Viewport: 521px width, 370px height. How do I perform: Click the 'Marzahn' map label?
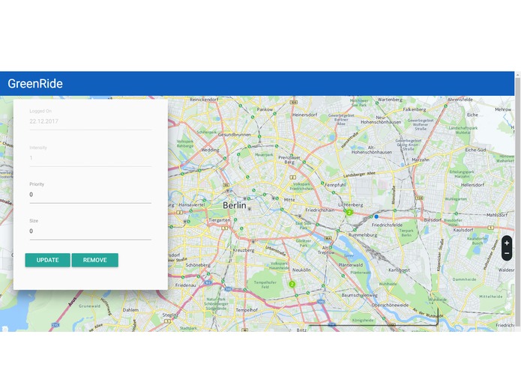pyautogui.click(x=421, y=160)
